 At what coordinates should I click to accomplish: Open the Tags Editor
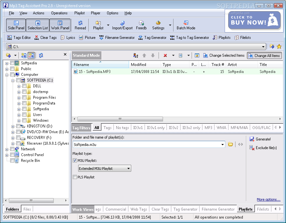(19, 38)
